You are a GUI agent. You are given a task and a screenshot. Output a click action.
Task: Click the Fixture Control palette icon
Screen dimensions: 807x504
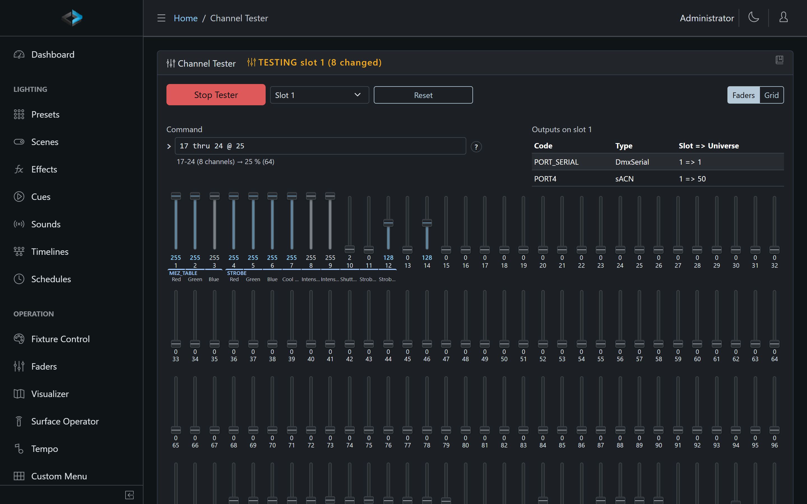tap(19, 339)
